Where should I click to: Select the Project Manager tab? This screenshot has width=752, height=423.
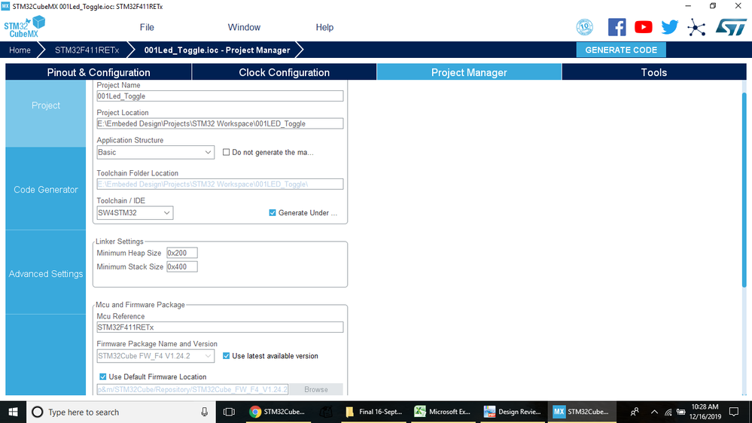pyautogui.click(x=469, y=72)
